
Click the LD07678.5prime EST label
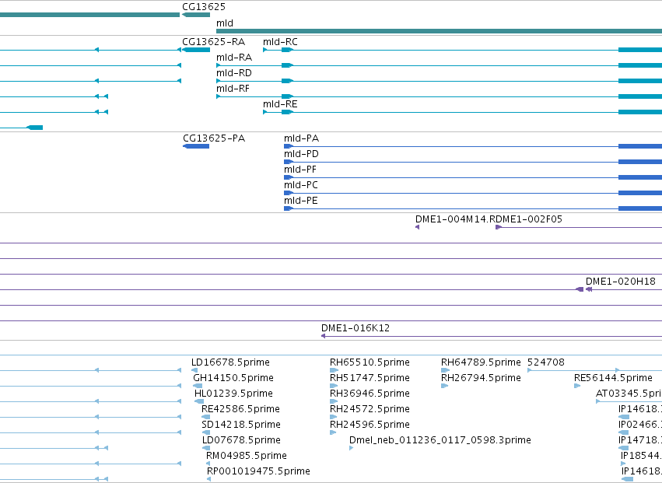click(x=241, y=440)
